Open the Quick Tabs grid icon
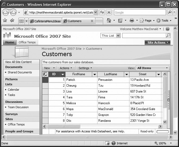The image size is (179, 147). (x=21, y=21)
